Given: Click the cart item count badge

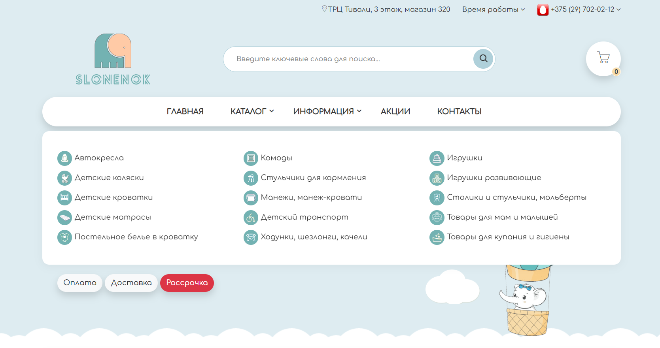Looking at the screenshot, I should pos(616,71).
